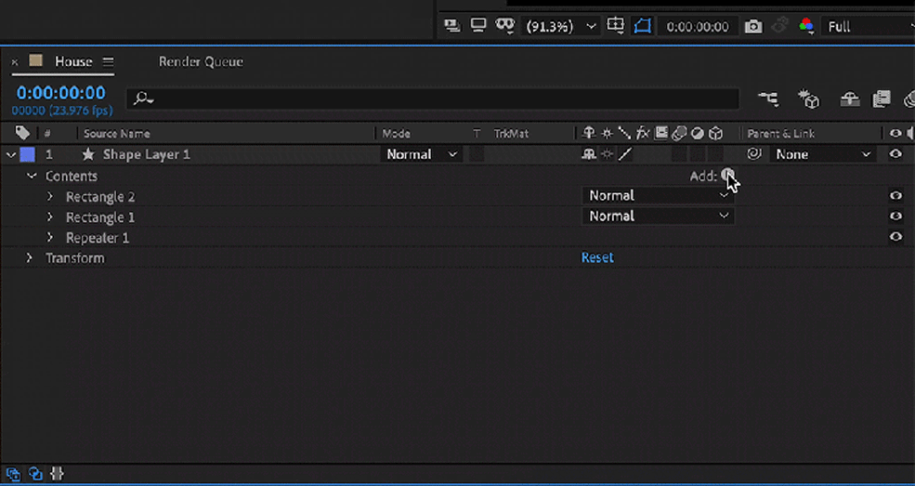This screenshot has width=915, height=486.
Task: Open the Composition Mini-Flowchart icon
Action: (768, 99)
